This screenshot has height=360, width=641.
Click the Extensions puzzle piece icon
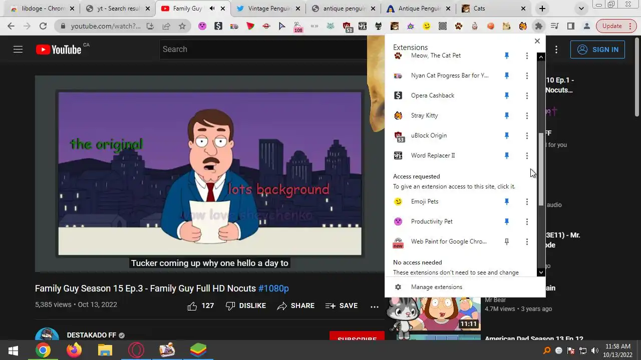539,26
